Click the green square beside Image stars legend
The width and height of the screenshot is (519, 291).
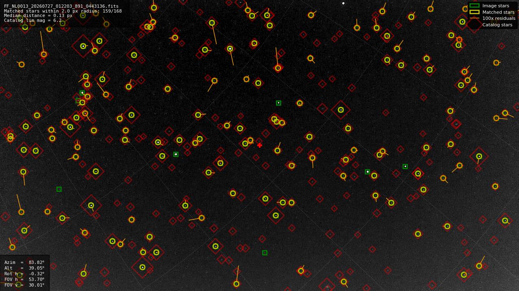click(474, 6)
